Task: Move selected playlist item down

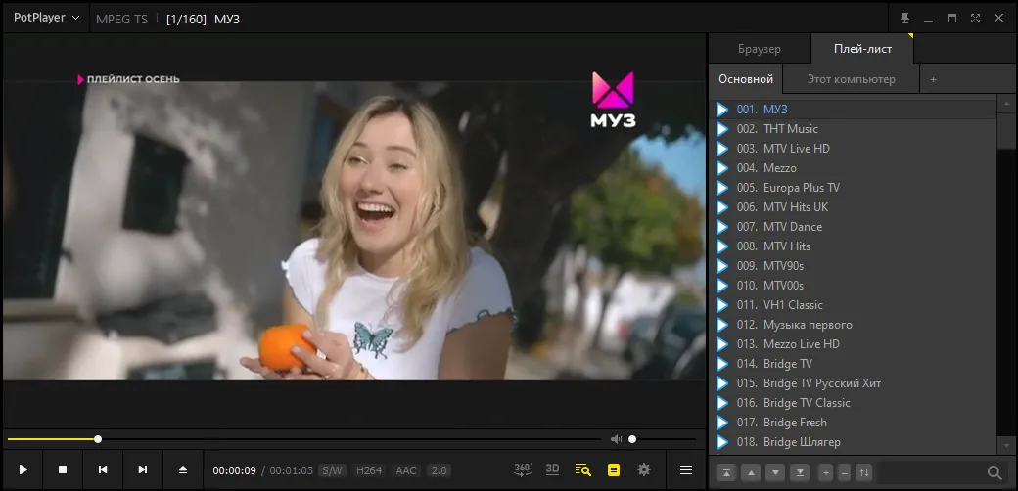Action: tap(775, 472)
